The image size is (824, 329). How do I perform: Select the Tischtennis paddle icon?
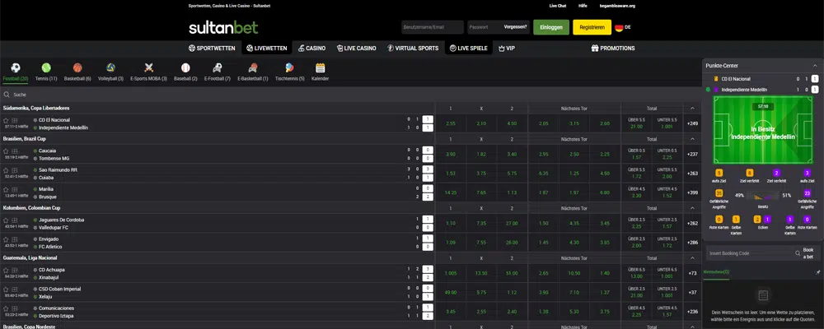tap(289, 68)
